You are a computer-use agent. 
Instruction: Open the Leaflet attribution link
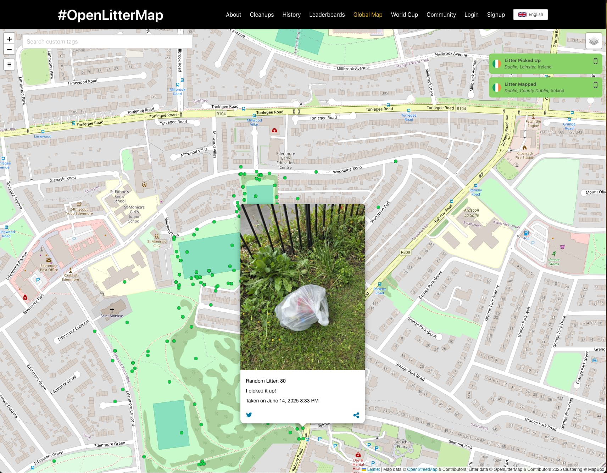click(373, 469)
